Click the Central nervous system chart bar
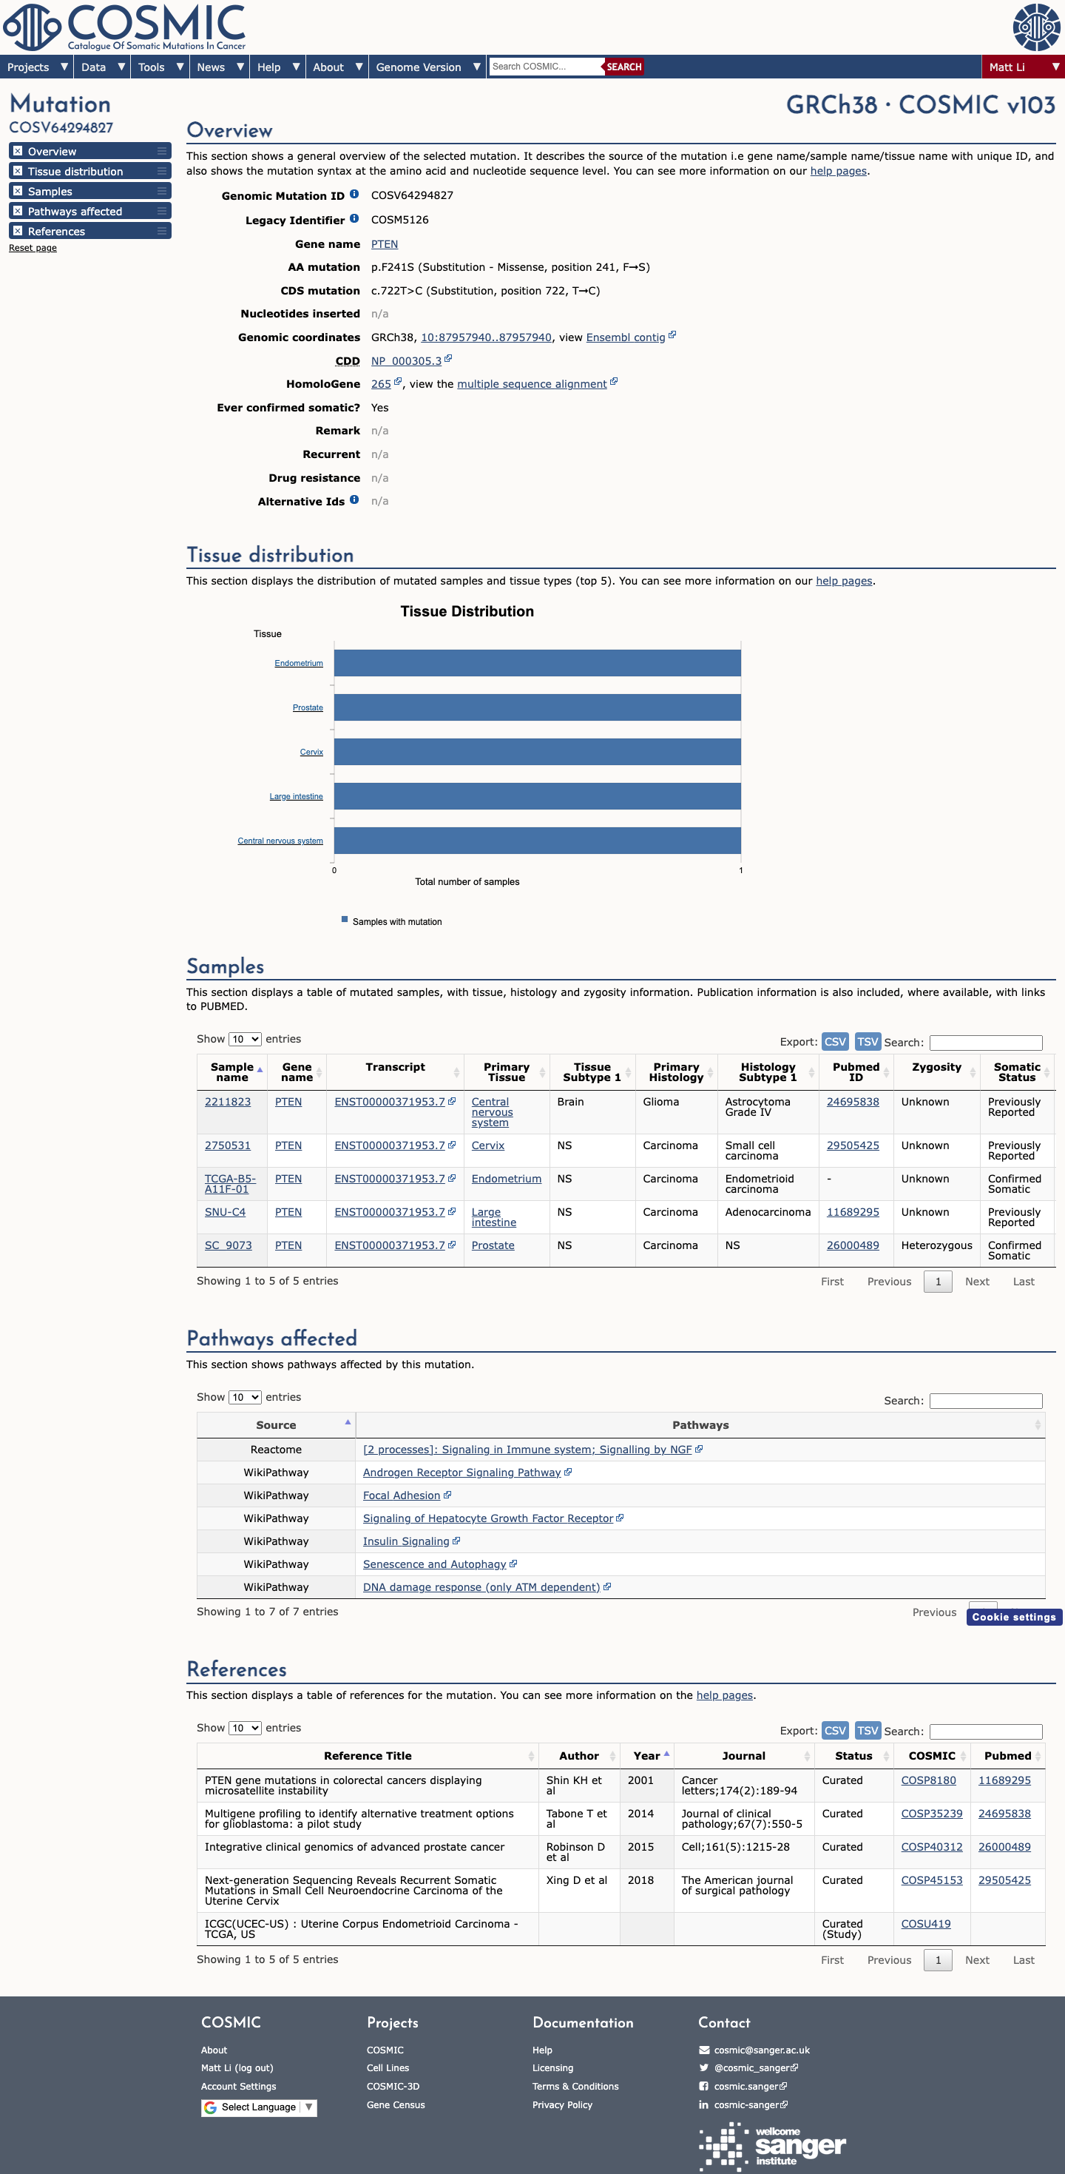 click(537, 841)
